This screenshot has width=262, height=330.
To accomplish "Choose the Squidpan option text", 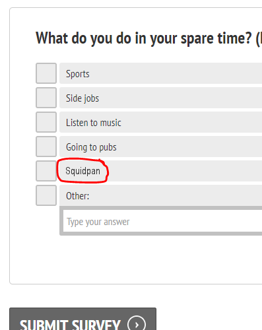I will [82, 171].
